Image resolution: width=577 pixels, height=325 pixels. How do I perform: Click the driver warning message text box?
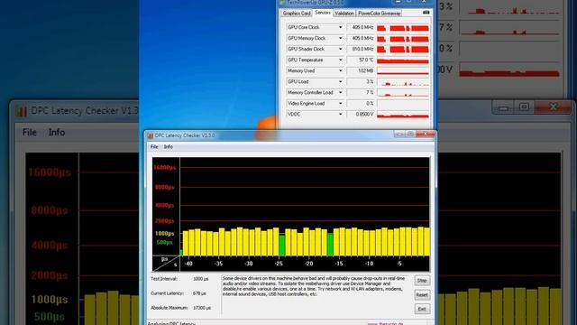click(316, 295)
